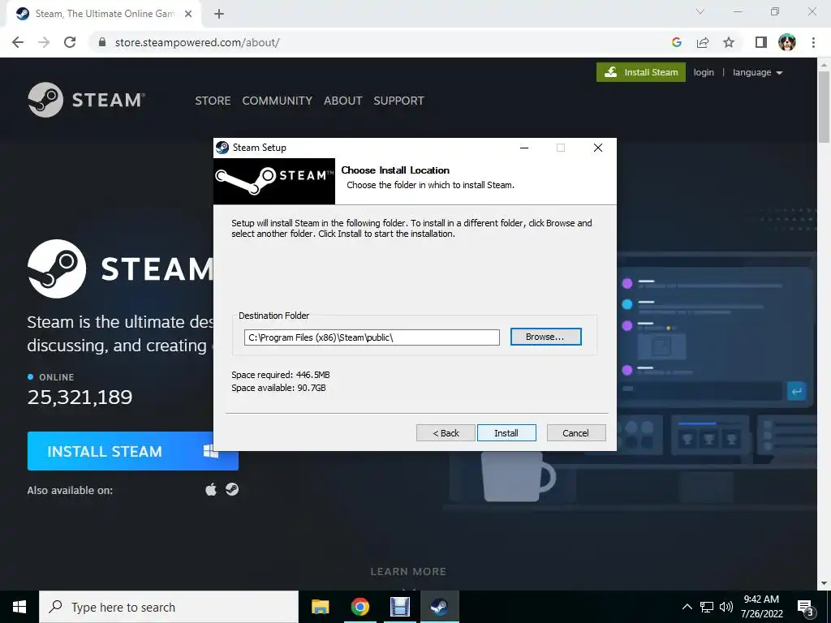The height and width of the screenshot is (623, 831).
Task: Open the COMMUNITY menu item
Action: 278,101
